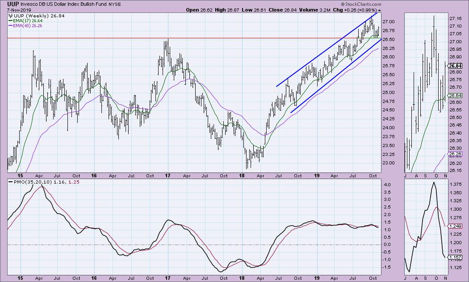Click the 1.200 label on the PMO zoom axis
The width and height of the screenshot is (469, 282).
pyautogui.click(x=455, y=243)
